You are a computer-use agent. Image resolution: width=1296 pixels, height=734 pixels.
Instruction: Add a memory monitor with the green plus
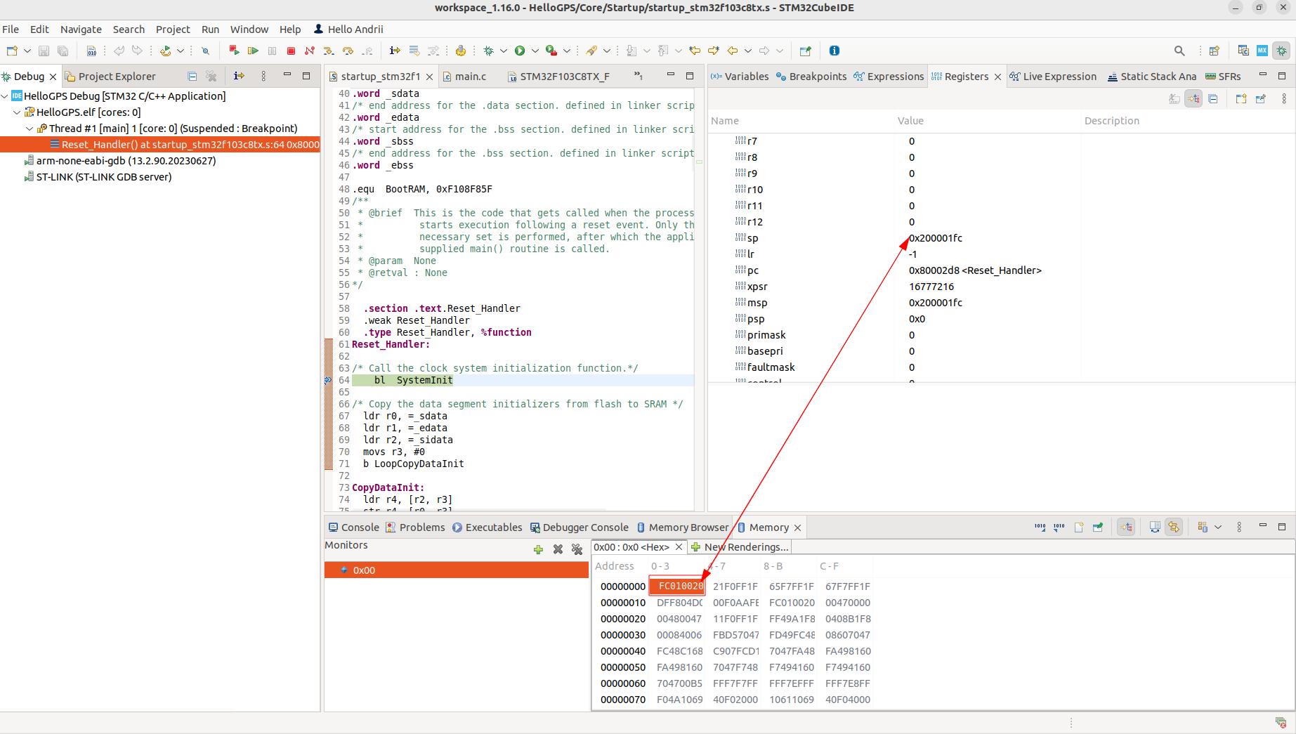pyautogui.click(x=538, y=549)
